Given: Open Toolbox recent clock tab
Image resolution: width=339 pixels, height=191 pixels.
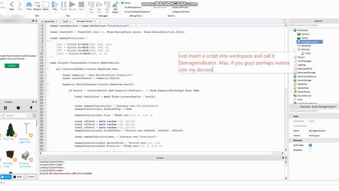Looking at the screenshot, I should pyautogui.click(x=18, y=108).
